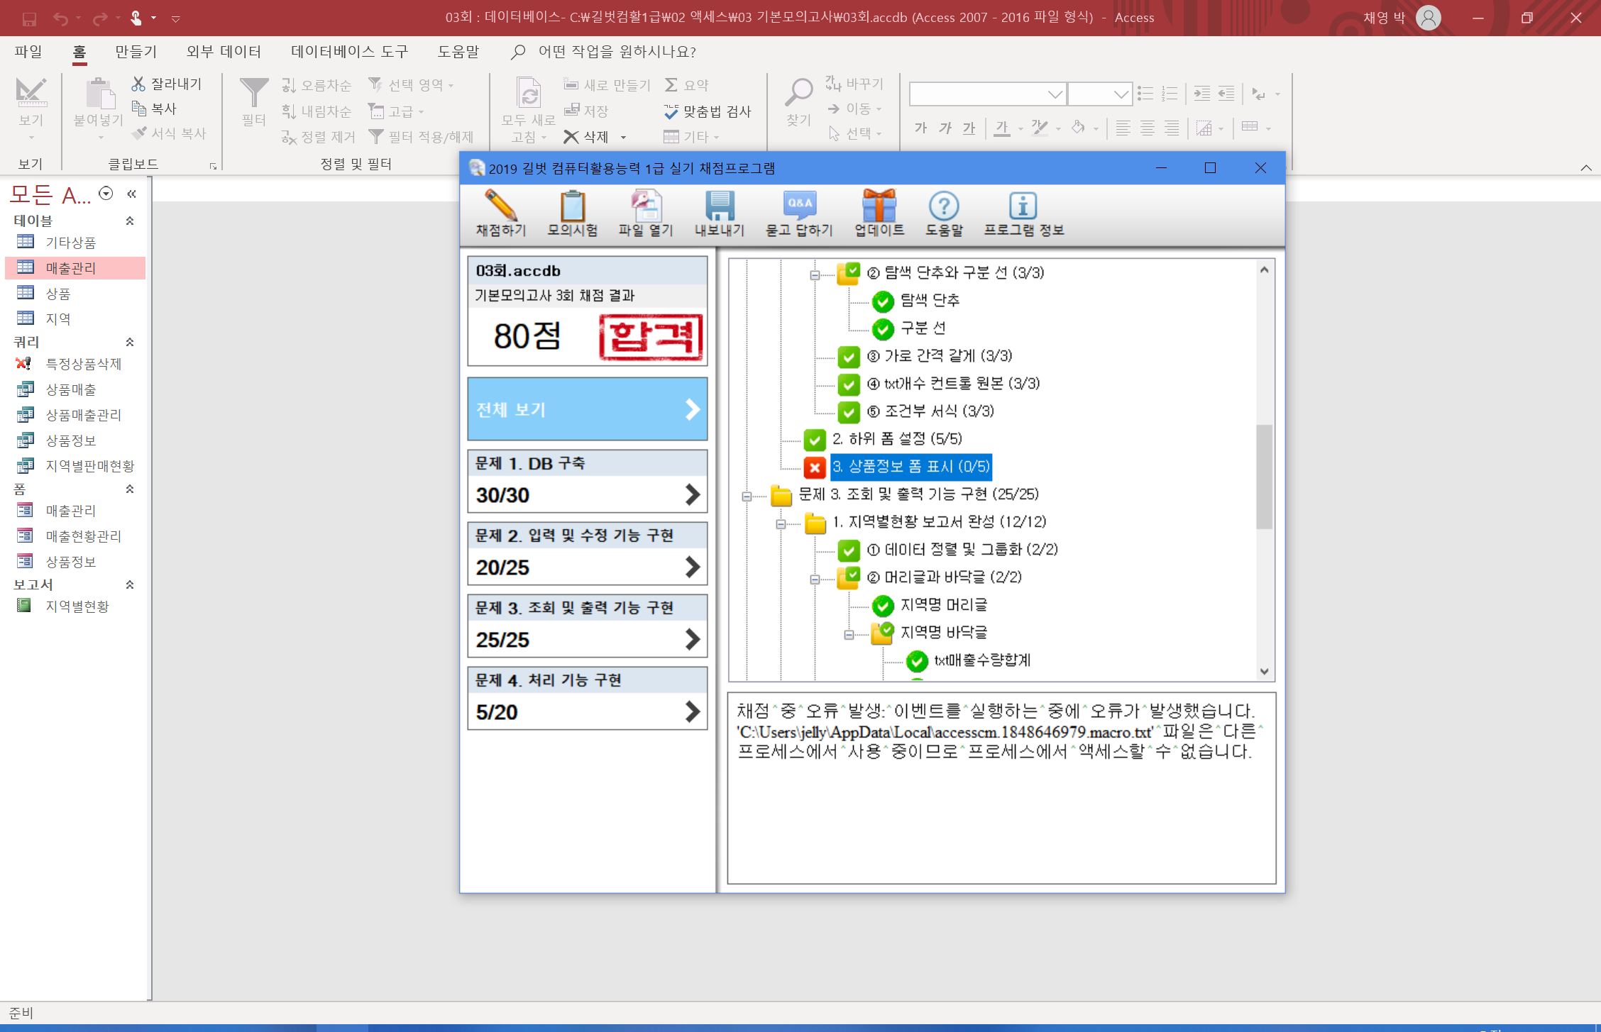Open the 모의시험 clipboard icon

[x=572, y=207]
